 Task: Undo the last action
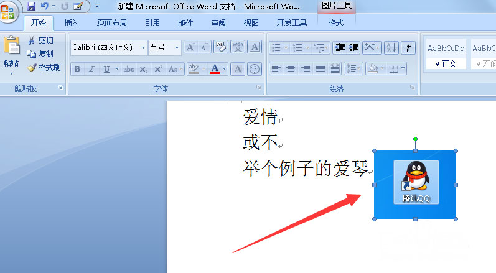45,6
